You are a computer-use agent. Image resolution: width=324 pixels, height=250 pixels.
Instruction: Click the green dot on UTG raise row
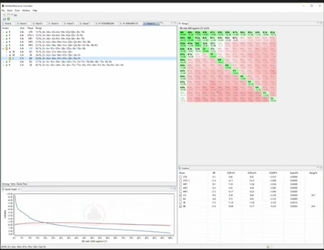coord(7,32)
